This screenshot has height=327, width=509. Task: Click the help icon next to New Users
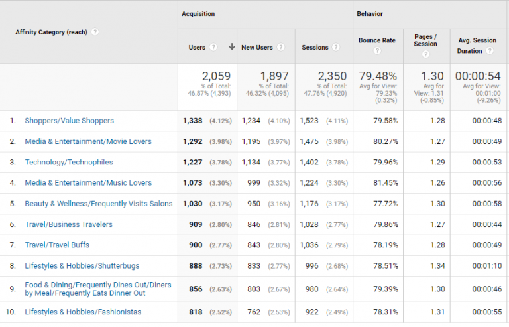[x=281, y=48]
